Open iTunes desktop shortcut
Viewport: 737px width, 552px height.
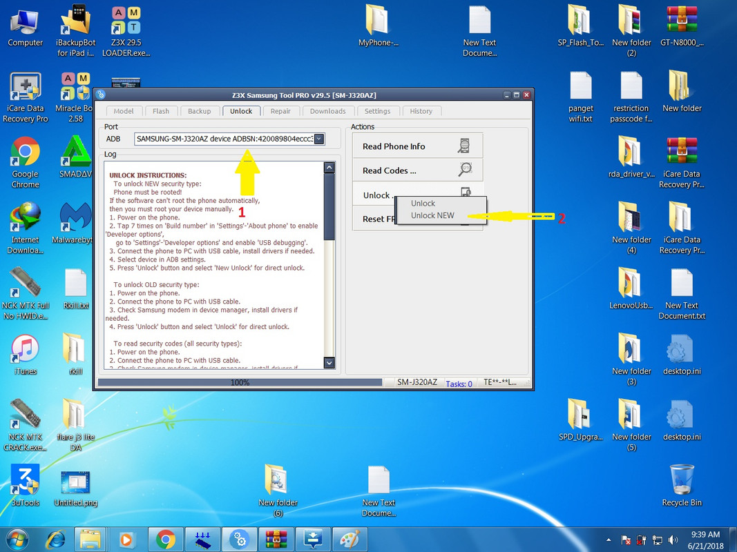(25, 355)
